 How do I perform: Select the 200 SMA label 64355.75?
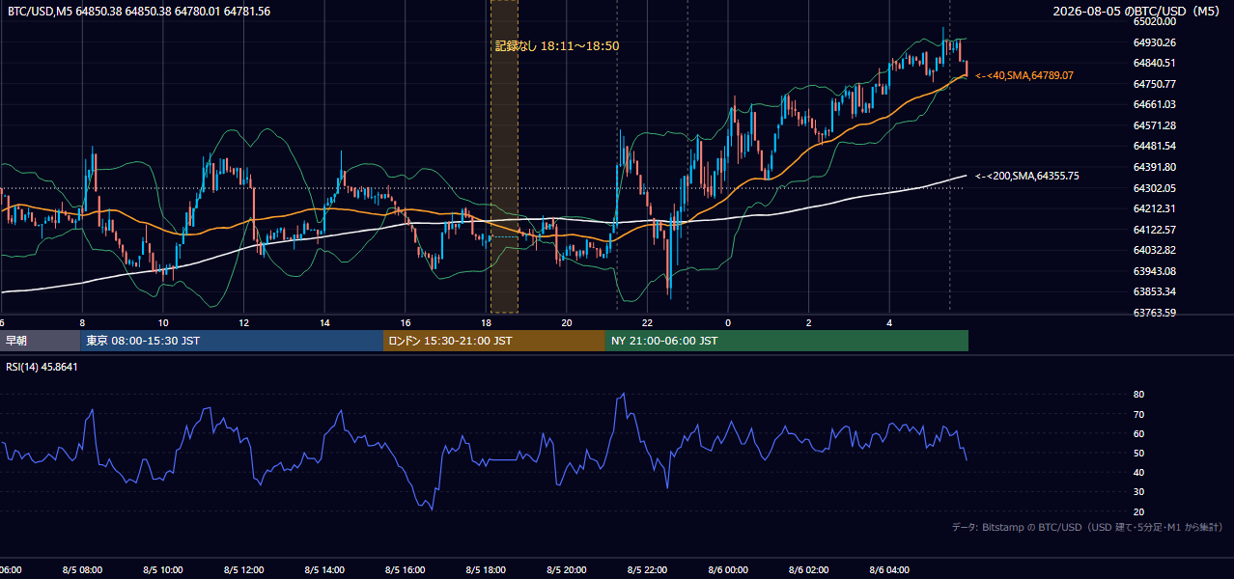pyautogui.click(x=1027, y=176)
